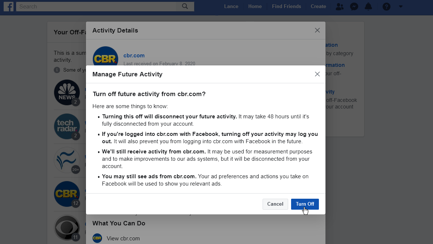Open the Create menu item

pyautogui.click(x=318, y=6)
